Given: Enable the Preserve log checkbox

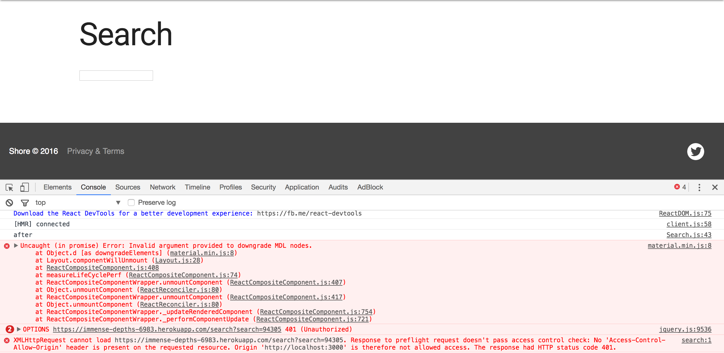Looking at the screenshot, I should [131, 203].
